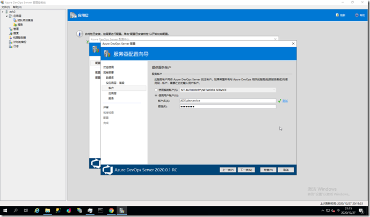
Task: Select the 仅应用层 - 高级 wizard step
Action: click(115, 83)
